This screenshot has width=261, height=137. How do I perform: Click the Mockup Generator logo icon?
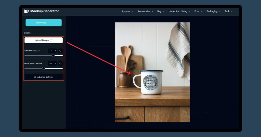tap(27, 11)
